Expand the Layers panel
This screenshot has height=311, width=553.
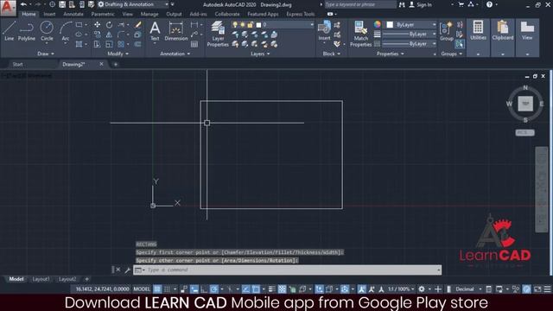(x=260, y=54)
